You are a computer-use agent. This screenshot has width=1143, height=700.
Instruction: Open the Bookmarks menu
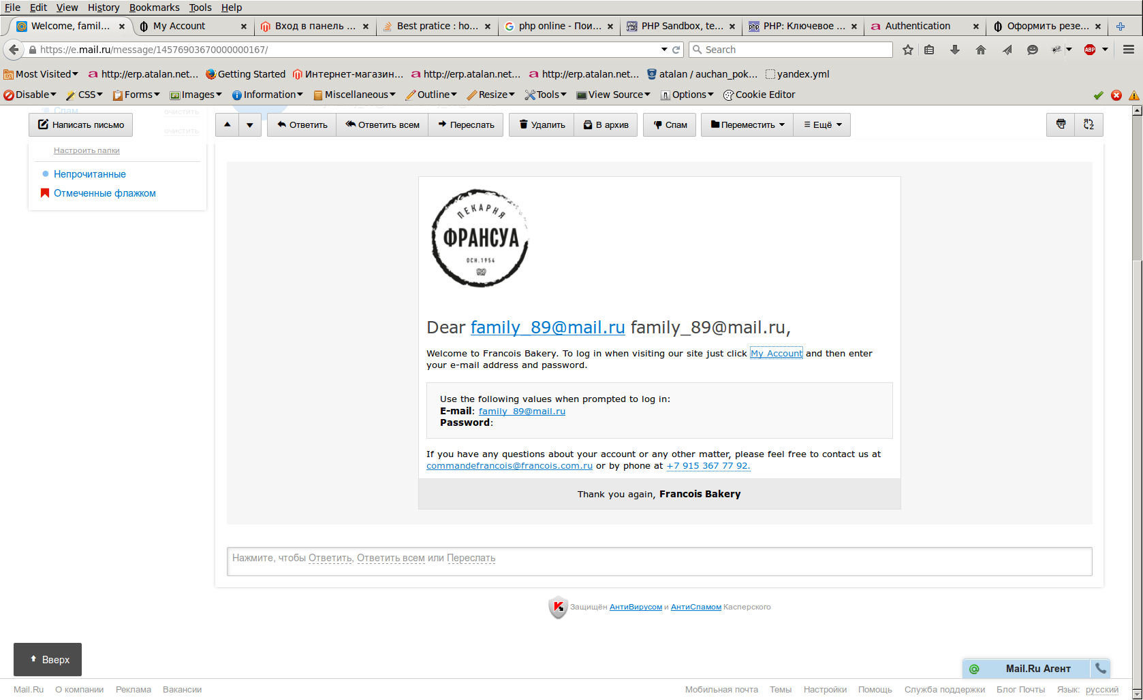pyautogui.click(x=155, y=7)
